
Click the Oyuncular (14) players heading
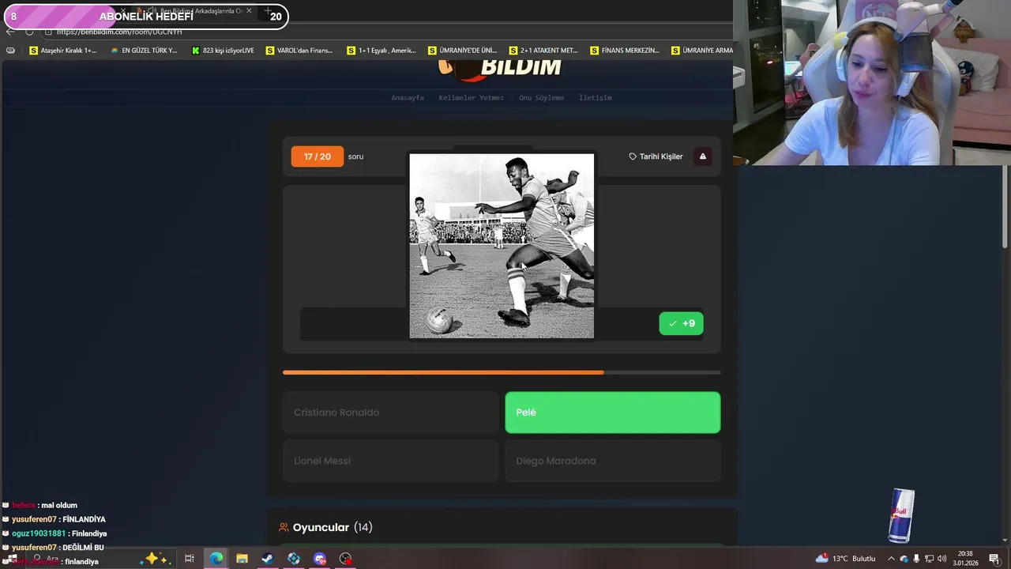[x=325, y=527]
